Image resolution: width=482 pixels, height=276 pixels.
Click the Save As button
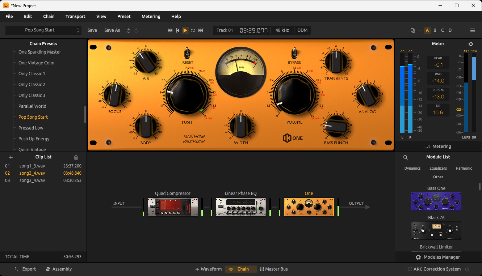[112, 30]
